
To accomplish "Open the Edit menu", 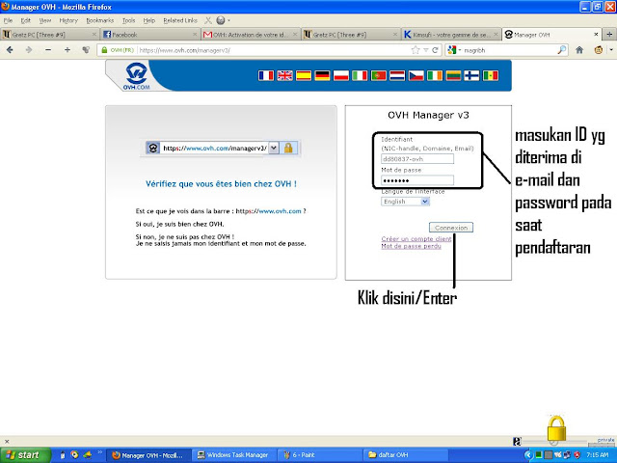I will point(26,20).
